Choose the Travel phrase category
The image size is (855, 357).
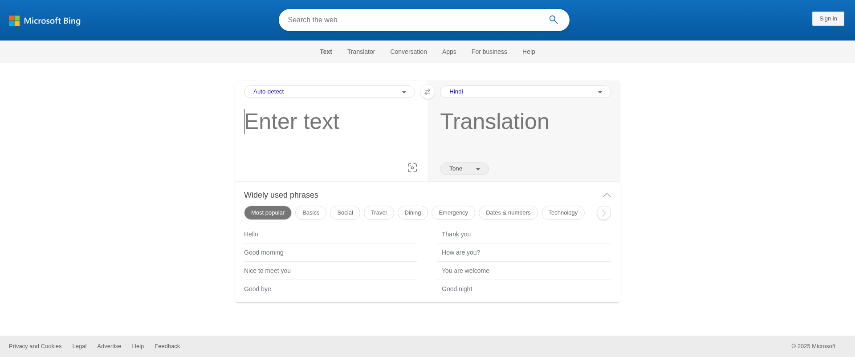379,213
